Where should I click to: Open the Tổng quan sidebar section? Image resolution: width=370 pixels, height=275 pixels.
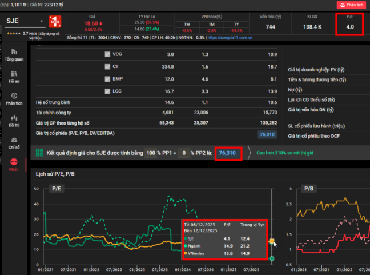[14, 55]
